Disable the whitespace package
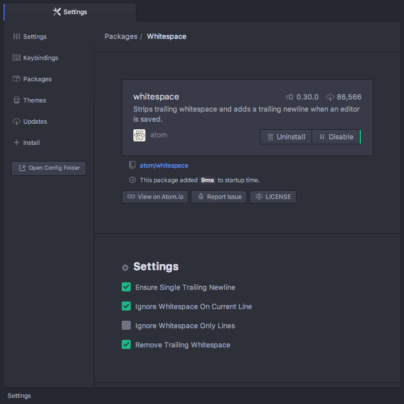 pyautogui.click(x=336, y=137)
